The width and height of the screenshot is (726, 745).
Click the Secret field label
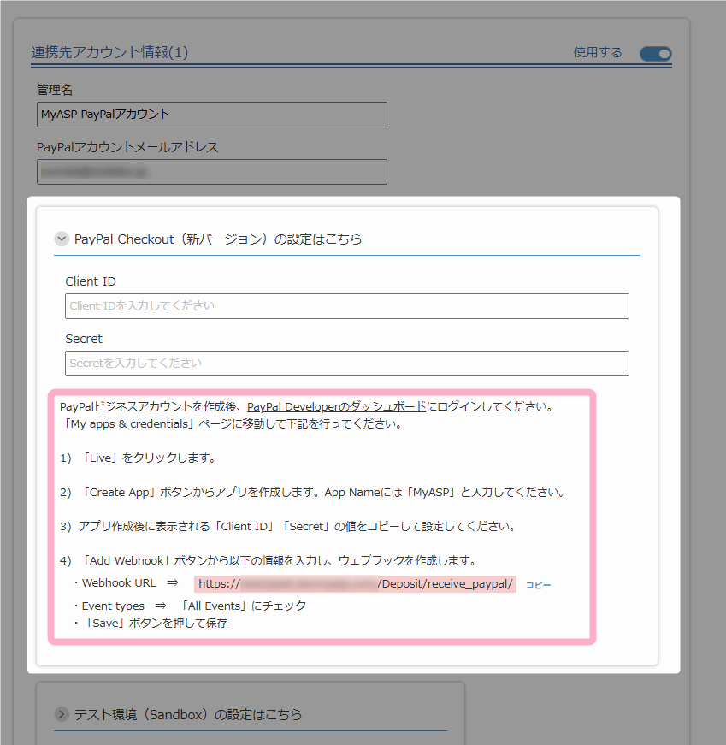click(84, 339)
